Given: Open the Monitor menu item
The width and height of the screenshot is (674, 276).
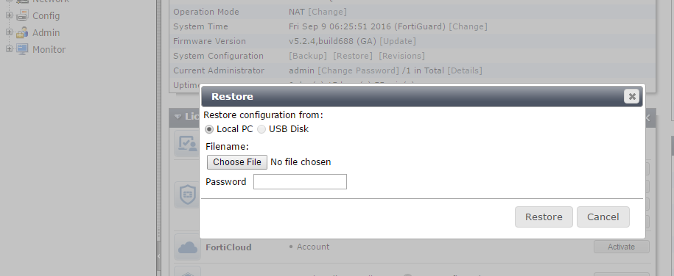Looking at the screenshot, I should click(x=49, y=49).
